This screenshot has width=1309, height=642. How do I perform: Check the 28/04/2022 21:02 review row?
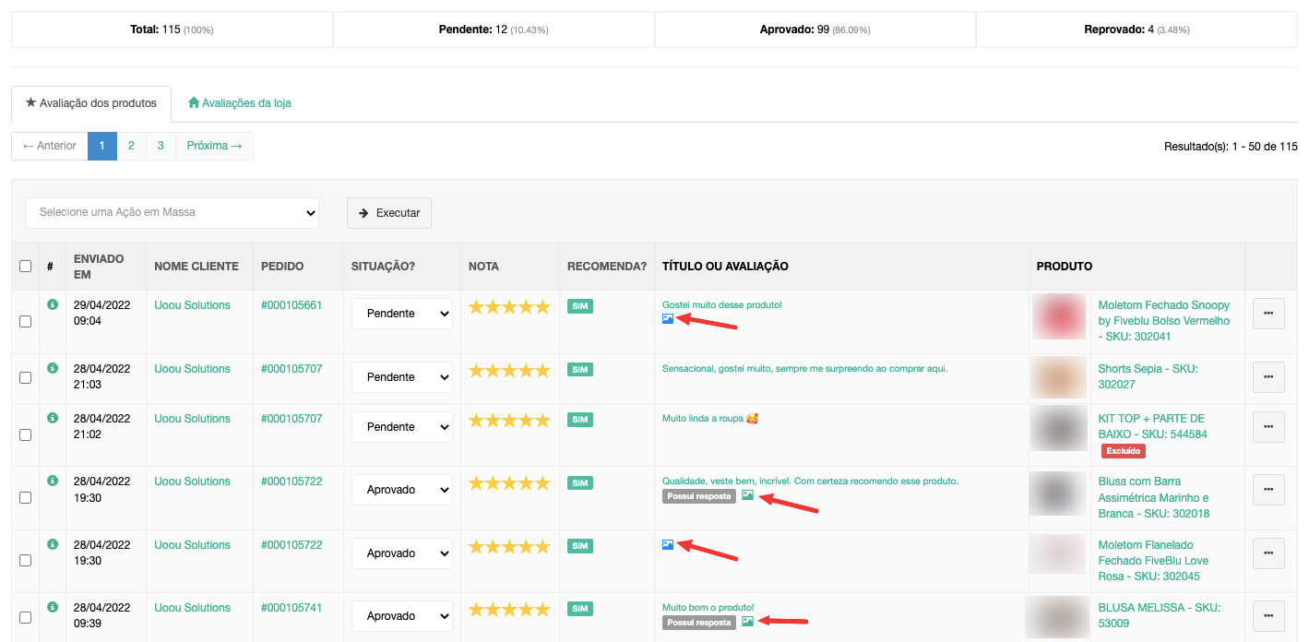pos(25,434)
